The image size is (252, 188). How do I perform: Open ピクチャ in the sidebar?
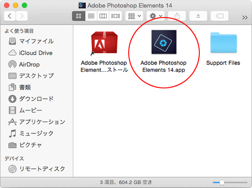(x=36, y=145)
